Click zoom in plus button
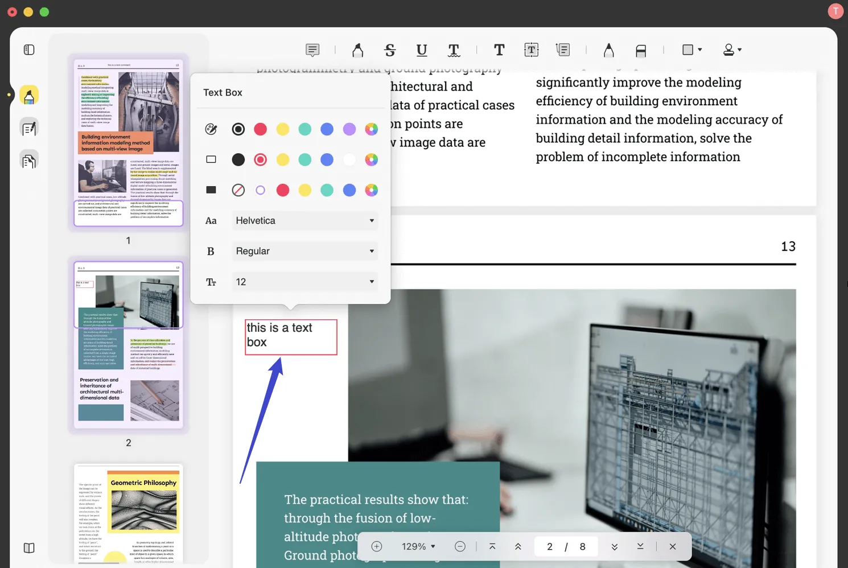 377,546
